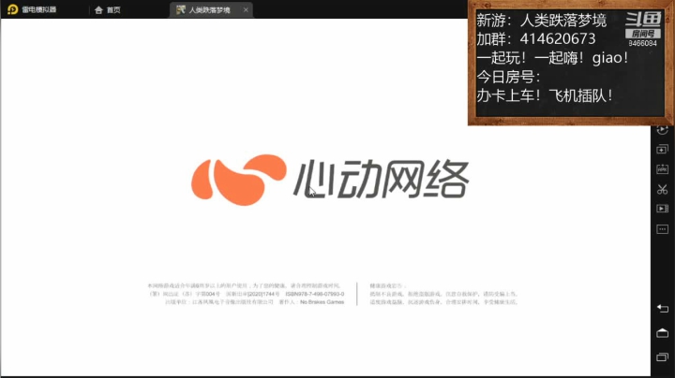675x378 pixels.
Task: Click the 办卡上车！飞机插队！ line
Action: pos(545,95)
